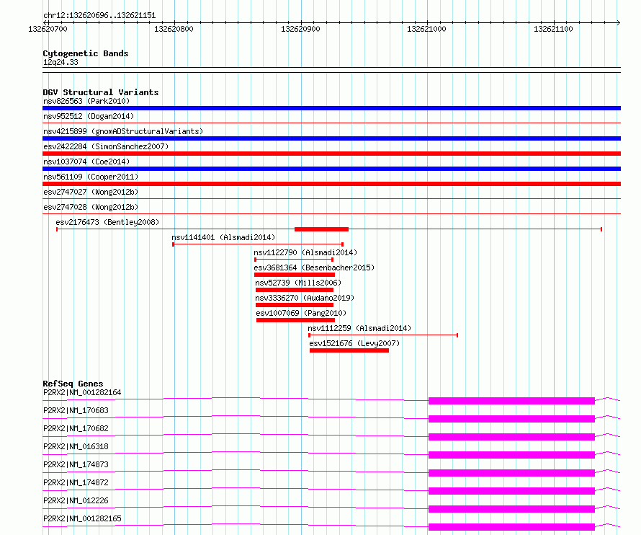Open esv2422284 (SimonSanchez2007) label
The width and height of the screenshot is (641, 535).
coord(106,146)
